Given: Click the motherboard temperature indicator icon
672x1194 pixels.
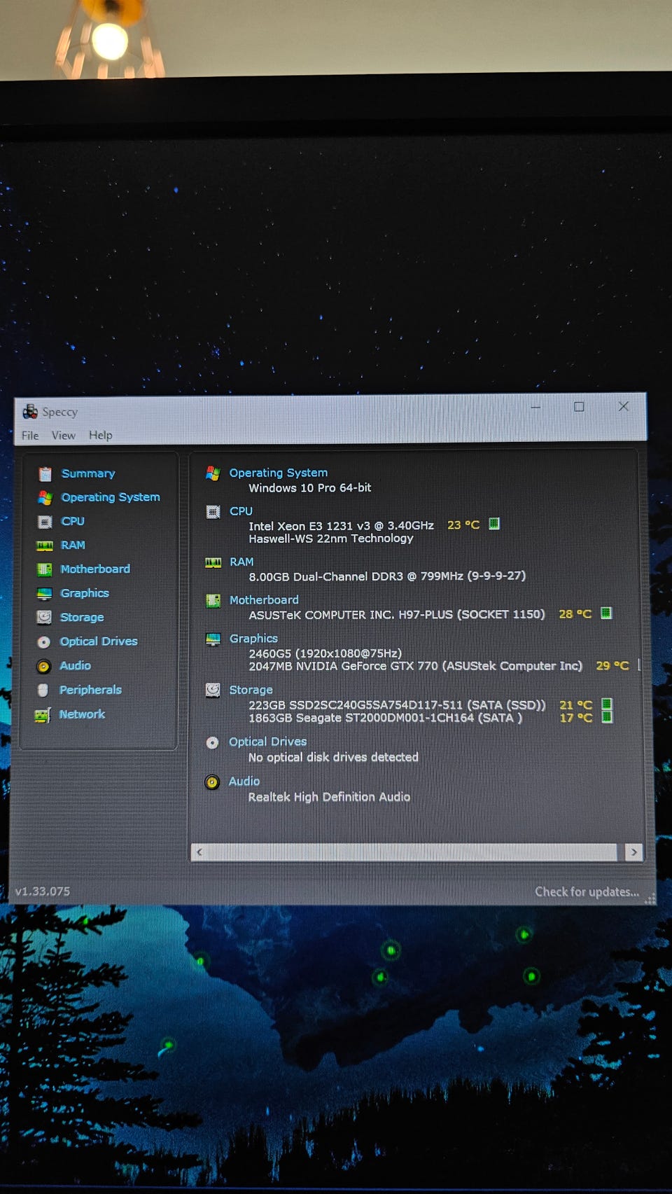Looking at the screenshot, I should pos(606,613).
